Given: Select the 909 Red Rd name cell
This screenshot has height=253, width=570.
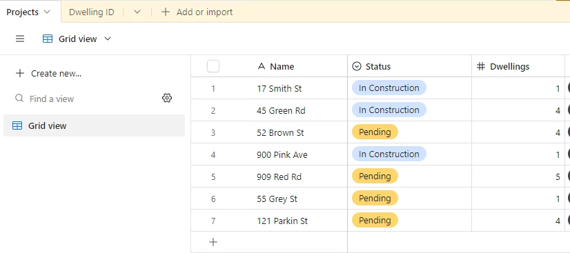Looking at the screenshot, I should (x=302, y=176).
